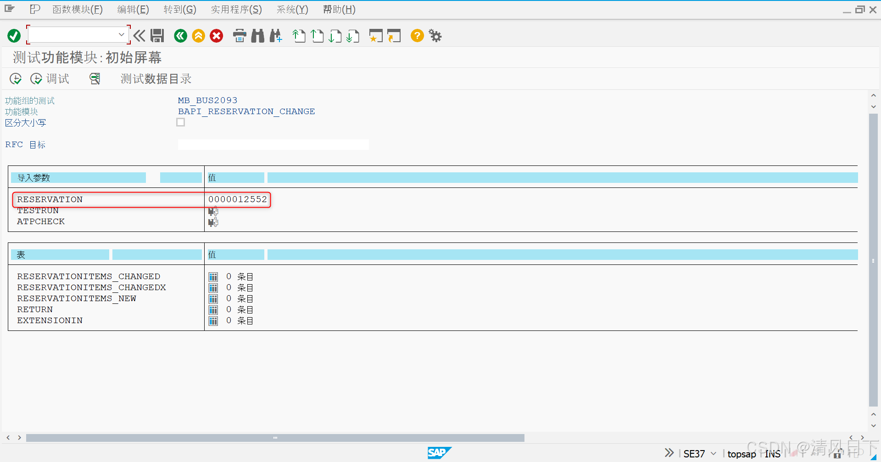Enable the 区分大小写 checkbox

pyautogui.click(x=180, y=122)
